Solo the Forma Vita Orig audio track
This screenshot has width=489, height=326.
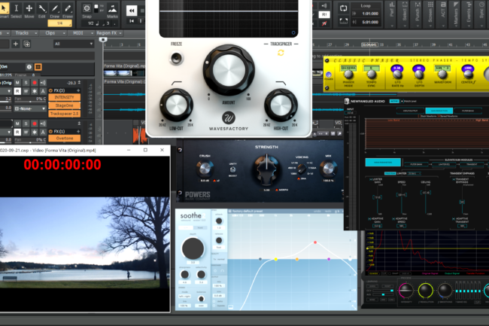26,83
